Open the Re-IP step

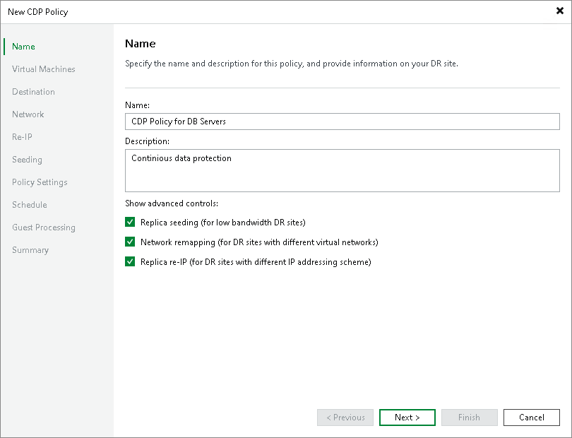[22, 137]
